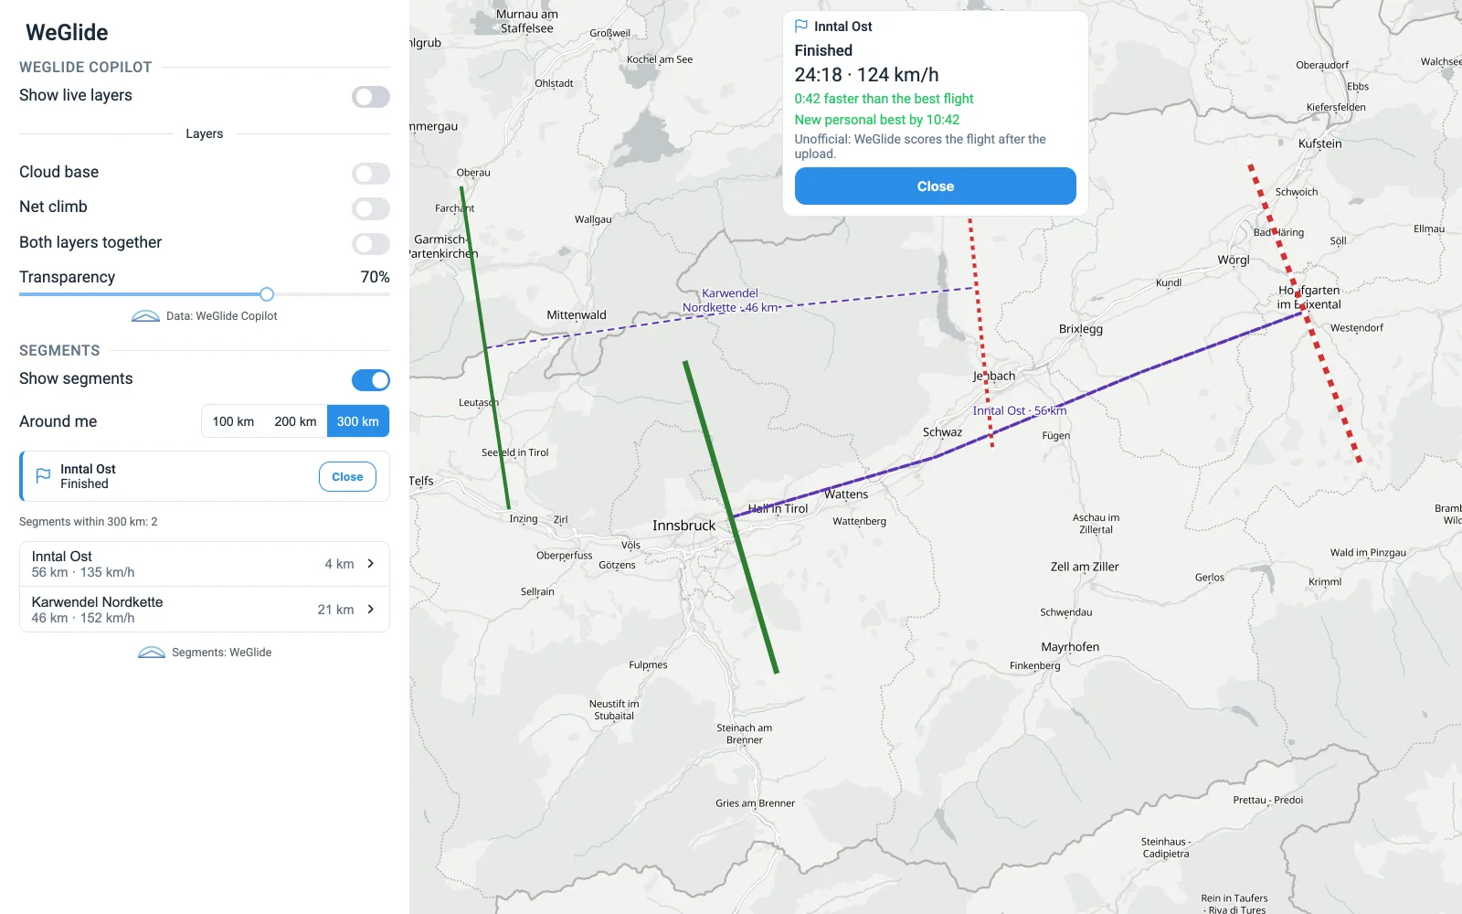Image resolution: width=1462 pixels, height=914 pixels.
Task: Turn on Both layers together
Action: (371, 244)
